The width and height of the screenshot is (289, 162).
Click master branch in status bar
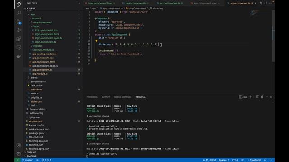pos(28,160)
